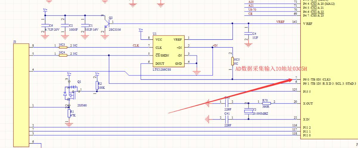This screenshot has height=148, width=358.
Task: Select the J3 connector body
Action: (x=21, y=95)
